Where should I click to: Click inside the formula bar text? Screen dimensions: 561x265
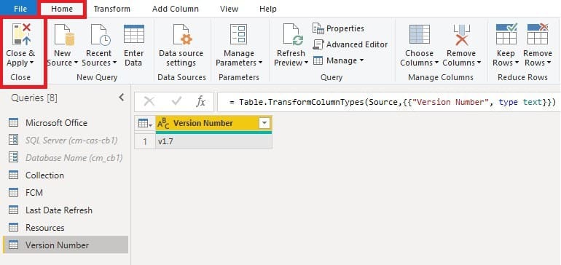[x=392, y=102]
